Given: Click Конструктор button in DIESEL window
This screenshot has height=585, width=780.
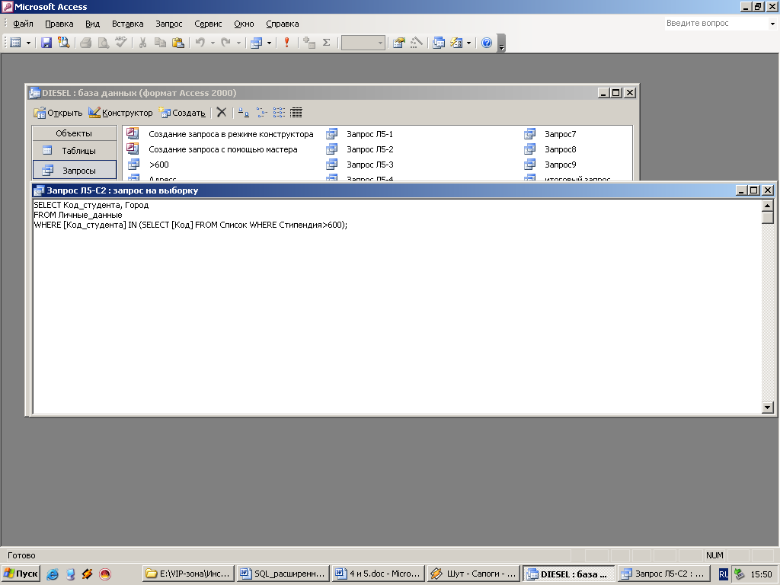Looking at the screenshot, I should click(120, 113).
